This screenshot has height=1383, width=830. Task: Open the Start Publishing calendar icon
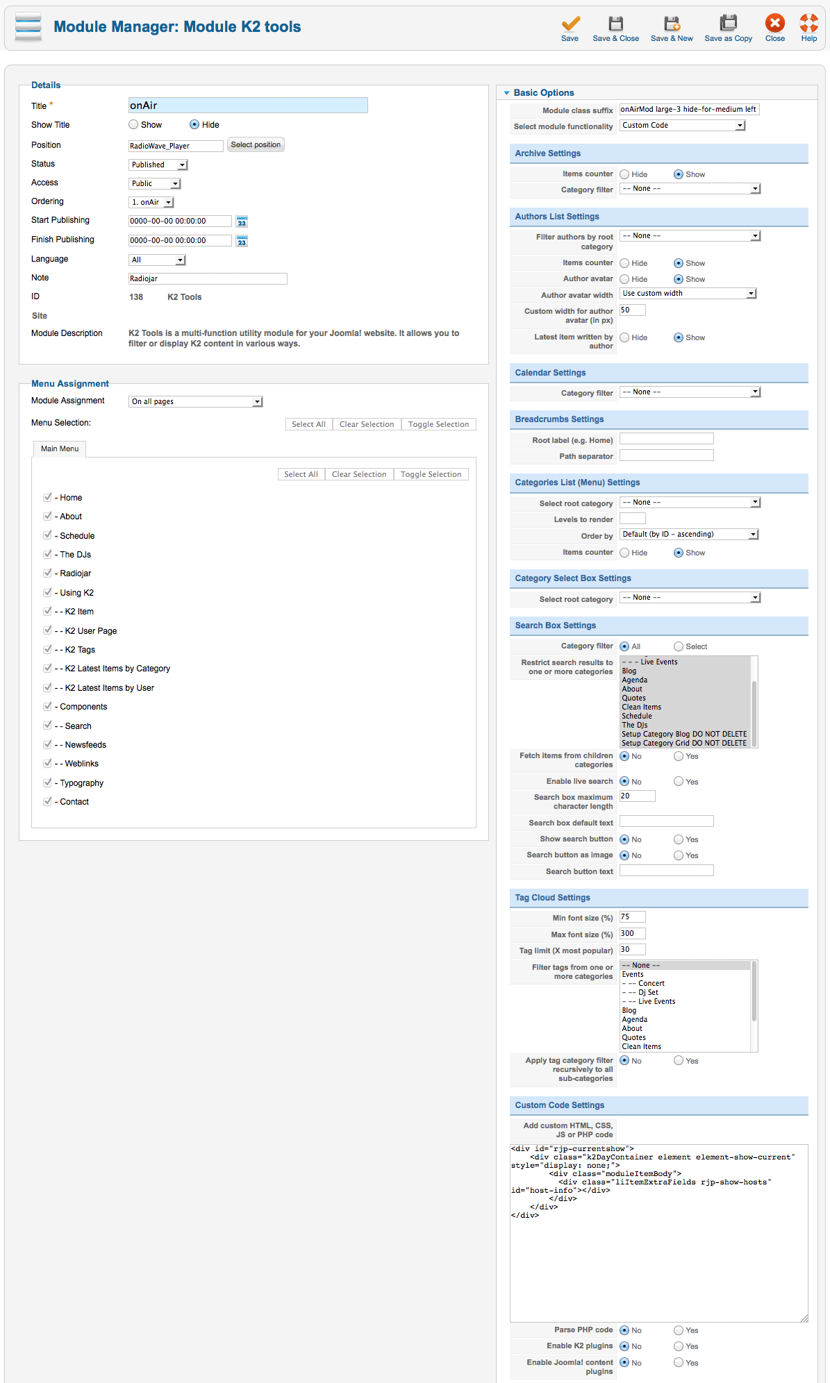tap(242, 221)
